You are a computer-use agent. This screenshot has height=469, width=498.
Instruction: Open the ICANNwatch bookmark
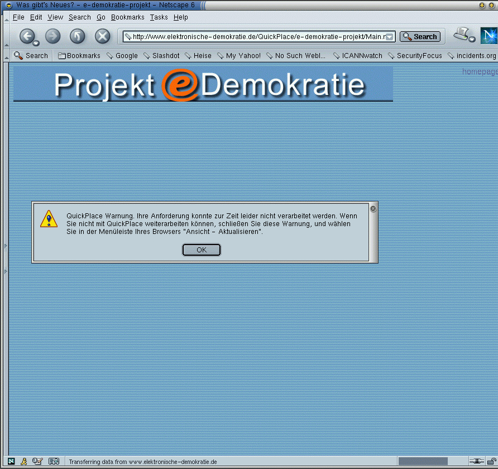click(358, 56)
